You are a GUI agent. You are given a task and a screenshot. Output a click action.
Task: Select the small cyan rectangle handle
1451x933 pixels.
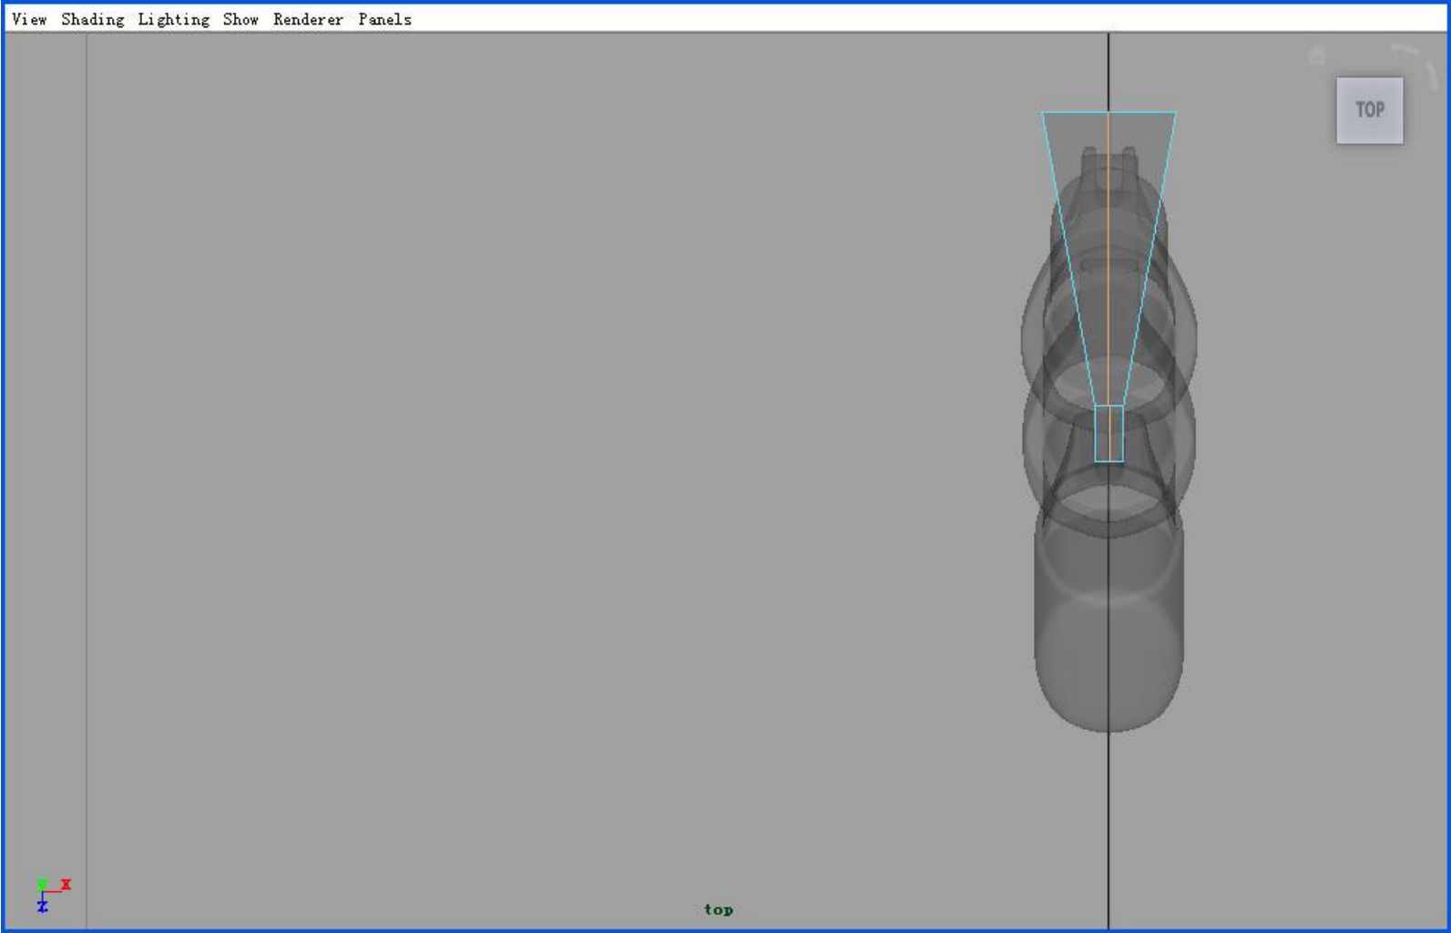pos(1109,434)
